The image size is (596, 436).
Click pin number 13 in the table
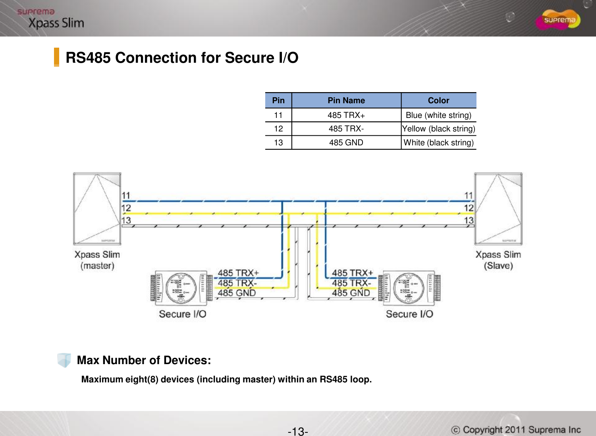278,143
